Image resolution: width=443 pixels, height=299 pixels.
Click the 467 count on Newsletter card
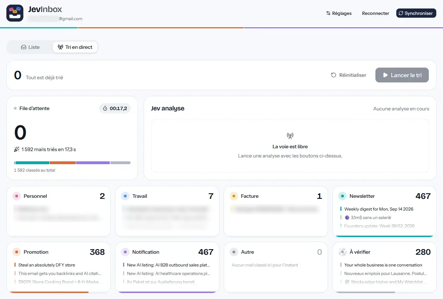click(x=423, y=196)
